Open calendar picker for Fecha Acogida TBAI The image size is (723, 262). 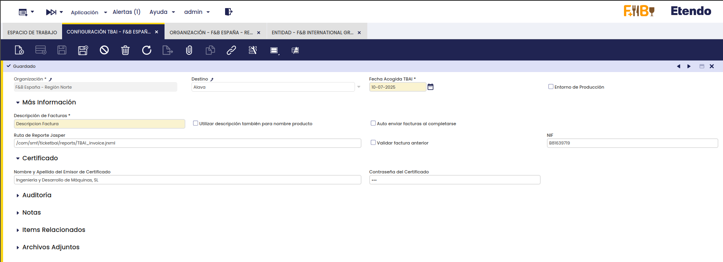(430, 87)
